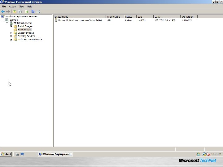Click the Pending Devices folder icon
The image size is (223, 167).
coord(15,36)
